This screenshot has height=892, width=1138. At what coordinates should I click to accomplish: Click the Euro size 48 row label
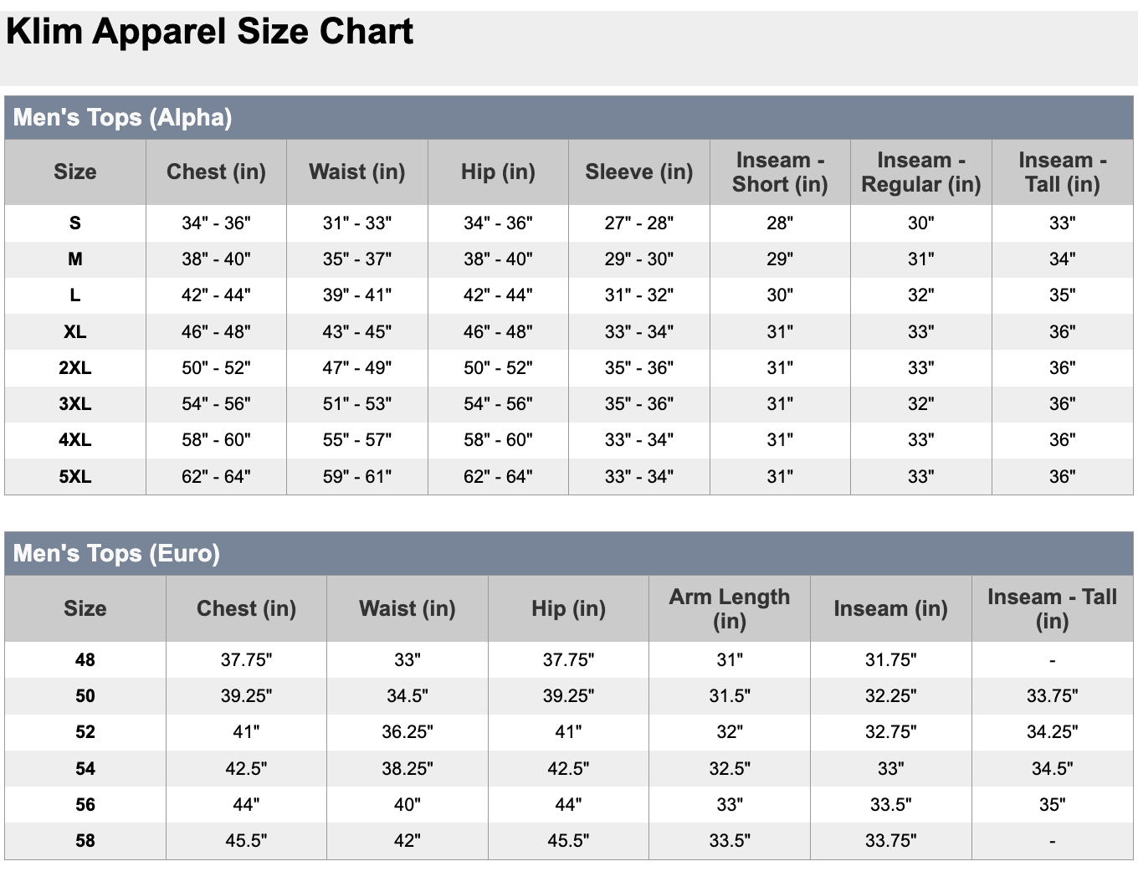click(85, 660)
